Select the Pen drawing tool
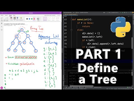Image resolution: width=134 pixels, height=101 pixels. pos(15,19)
